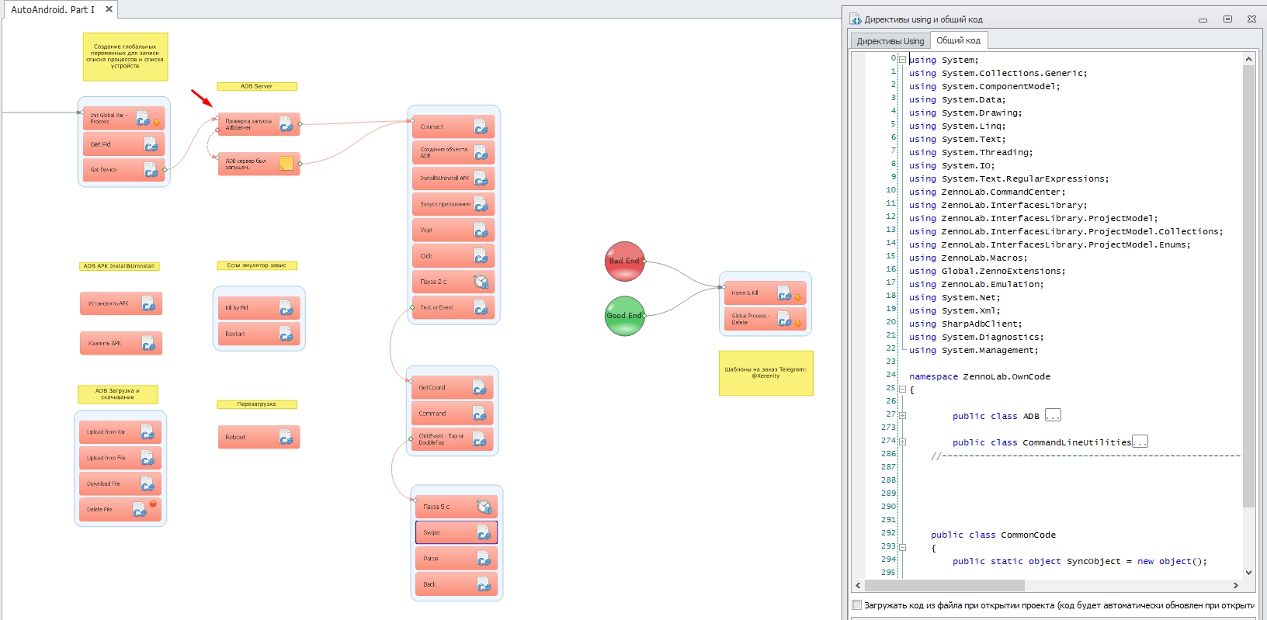Viewport: 1267px width, 620px height.
Task: Collapse the namespace block at line 25
Action: click(902, 390)
